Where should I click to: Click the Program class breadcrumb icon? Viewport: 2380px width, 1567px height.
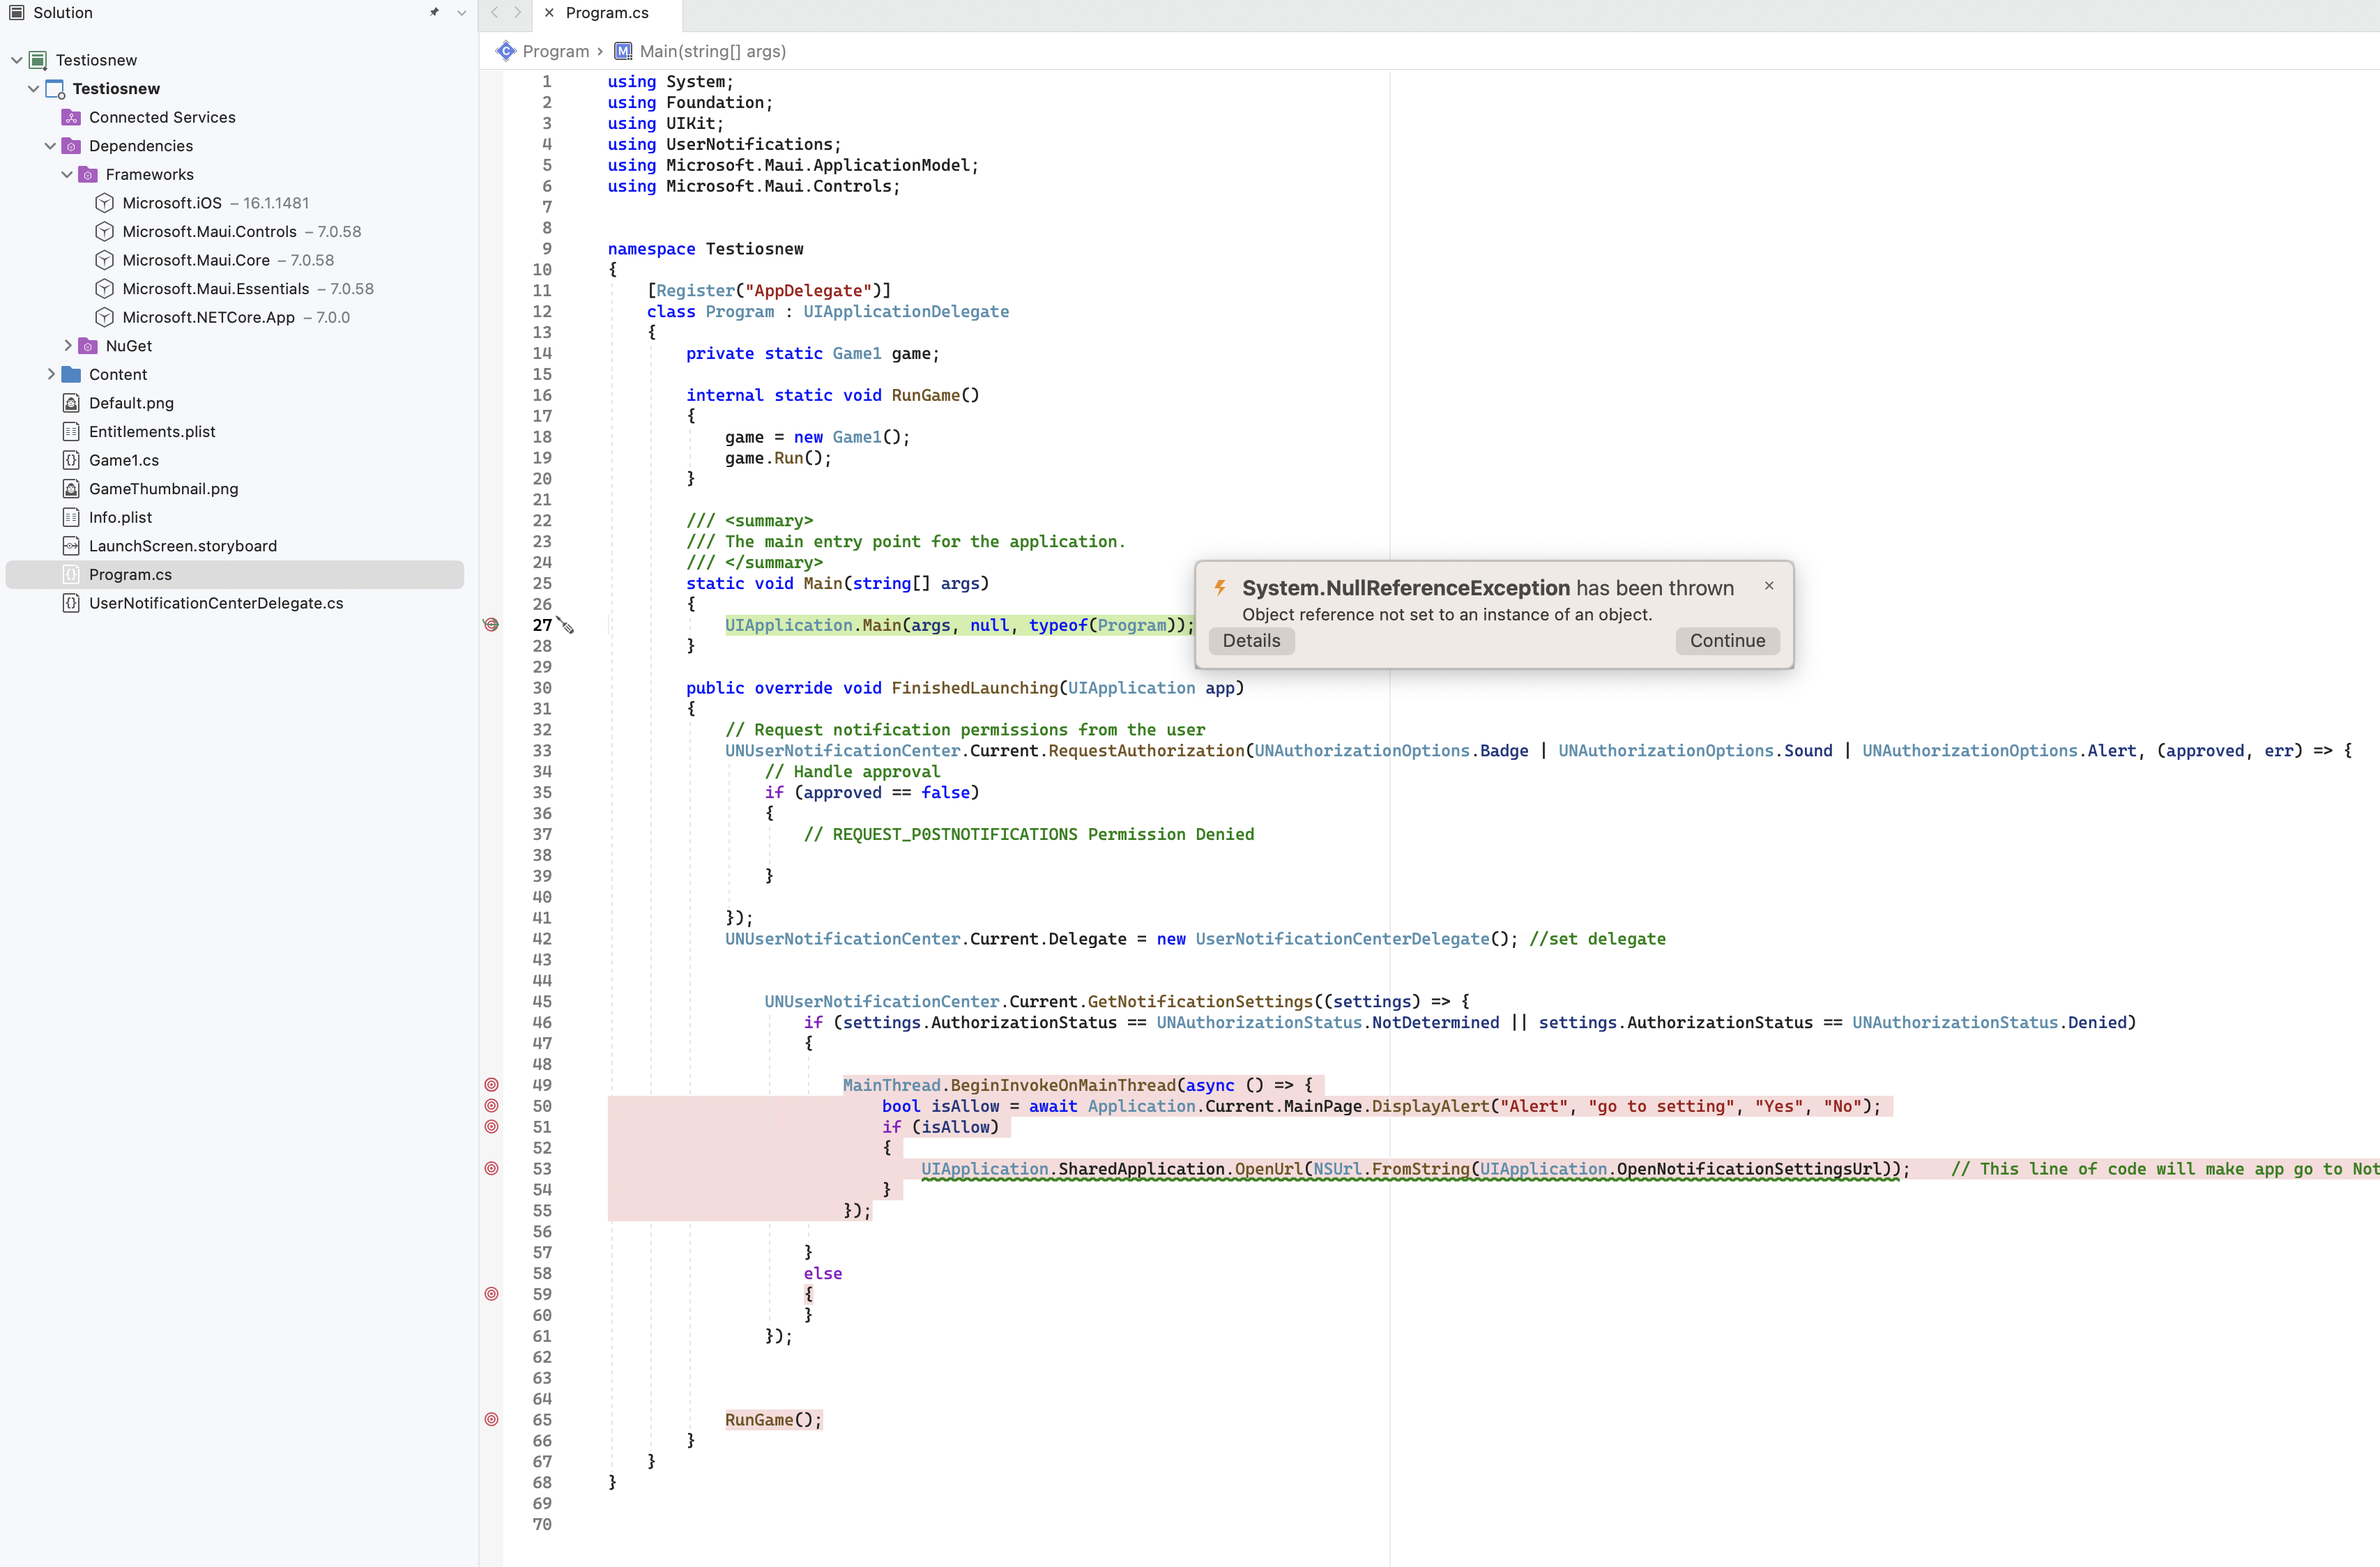tap(506, 51)
